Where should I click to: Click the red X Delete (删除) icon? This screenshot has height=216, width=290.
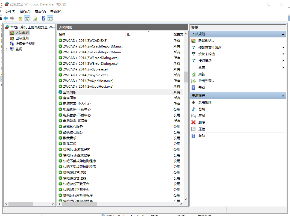194,122
